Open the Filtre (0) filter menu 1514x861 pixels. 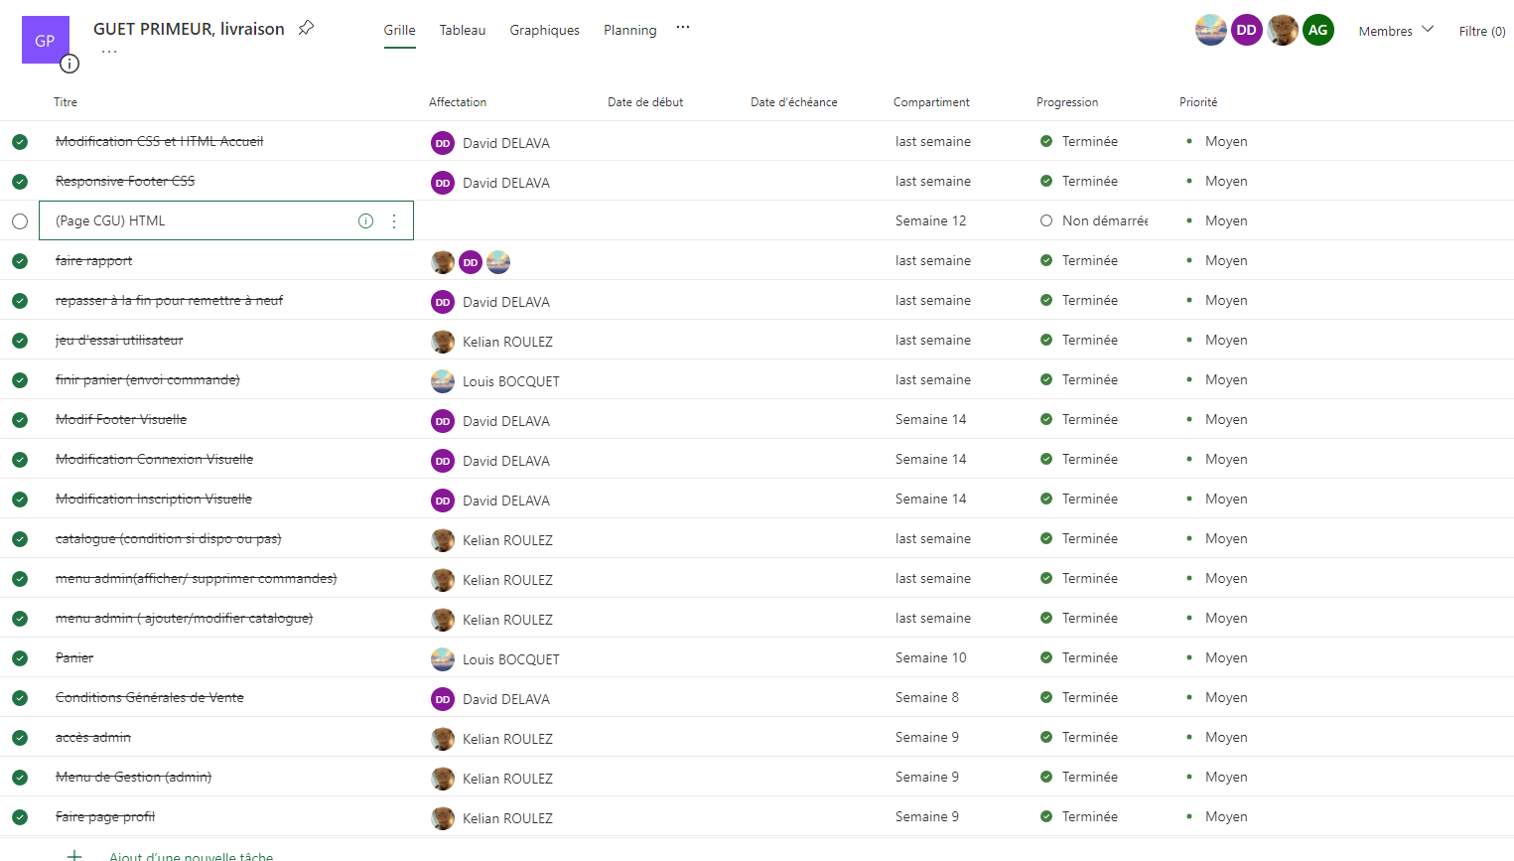1481,31
